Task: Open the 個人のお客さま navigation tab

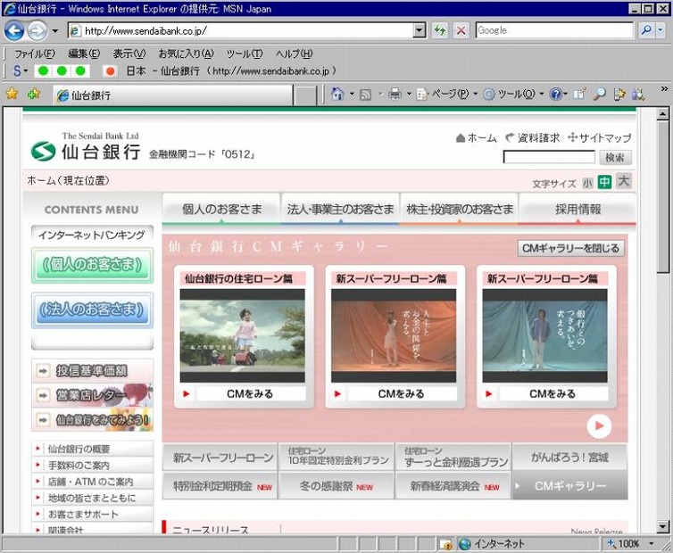Action: coord(221,209)
